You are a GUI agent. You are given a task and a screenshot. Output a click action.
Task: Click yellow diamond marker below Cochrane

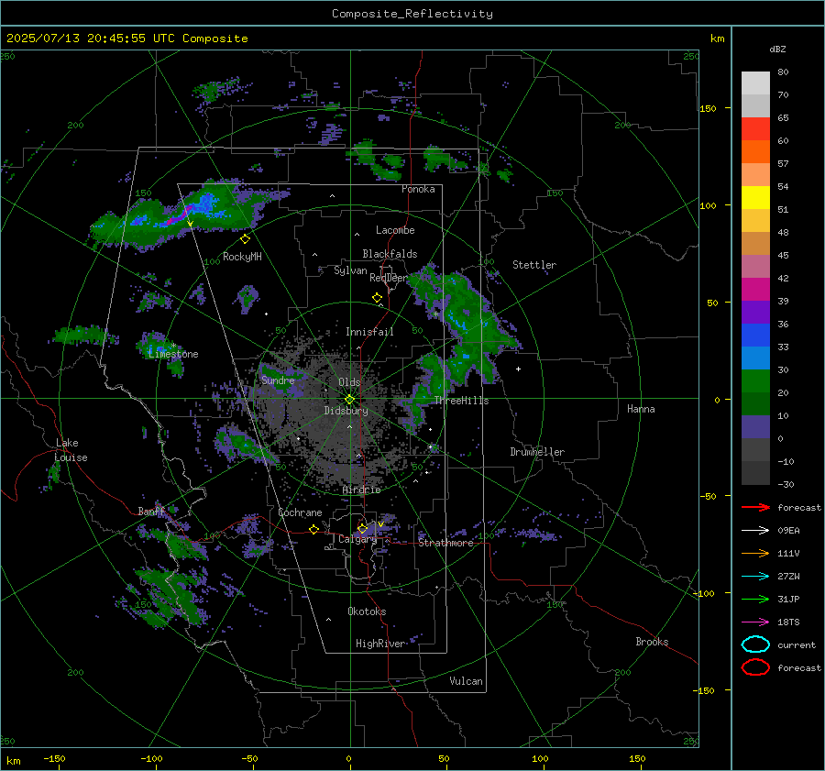click(x=313, y=529)
